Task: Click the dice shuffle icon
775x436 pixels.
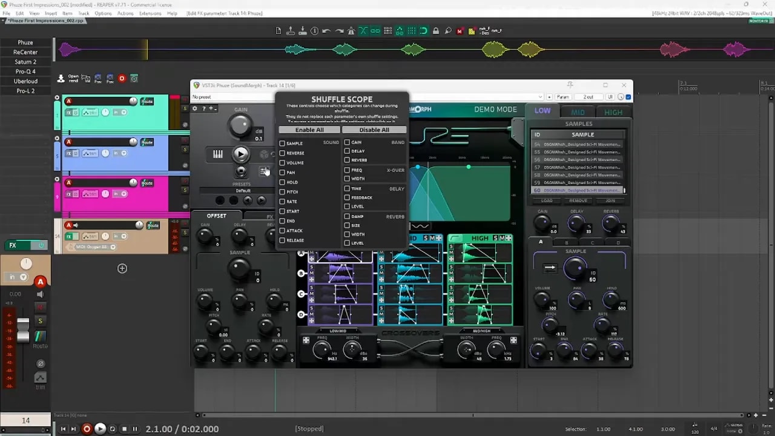Action: [x=264, y=154]
